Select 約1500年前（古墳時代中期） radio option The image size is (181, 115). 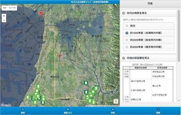(x=127, y=33)
